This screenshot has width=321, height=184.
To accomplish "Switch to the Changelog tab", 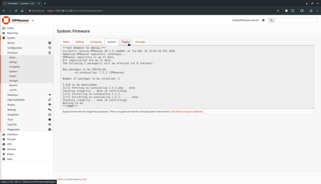I will (x=95, y=42).
